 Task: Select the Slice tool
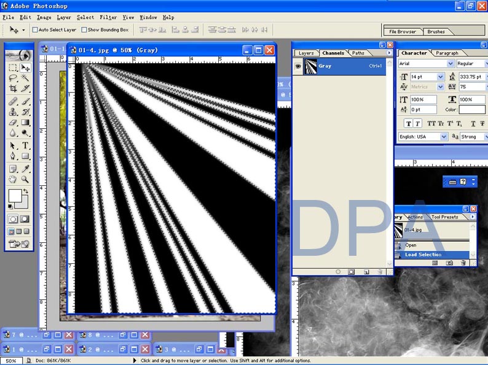point(25,88)
